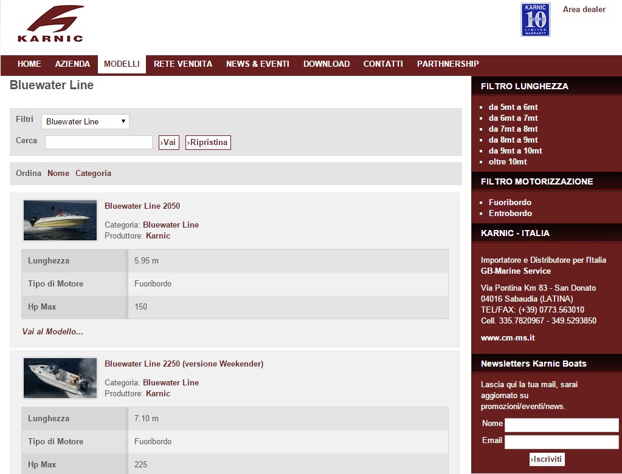This screenshot has height=474, width=622.
Task: Select the TEL/FAX (+39) 0773.563010 line
Action: (x=533, y=310)
